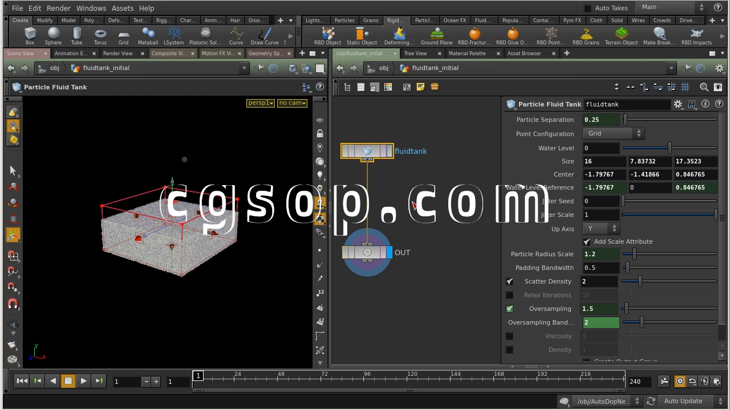This screenshot has height=410, width=730.
Task: Open the Point Configuration Grid dropdown
Action: [613, 133]
